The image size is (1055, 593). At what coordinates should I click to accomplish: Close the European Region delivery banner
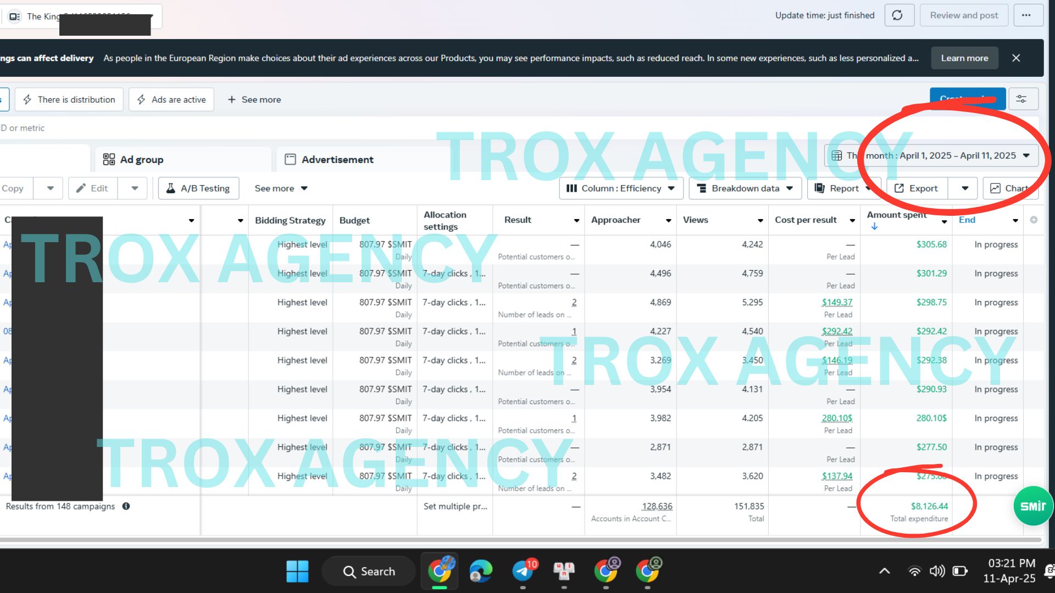point(1016,58)
